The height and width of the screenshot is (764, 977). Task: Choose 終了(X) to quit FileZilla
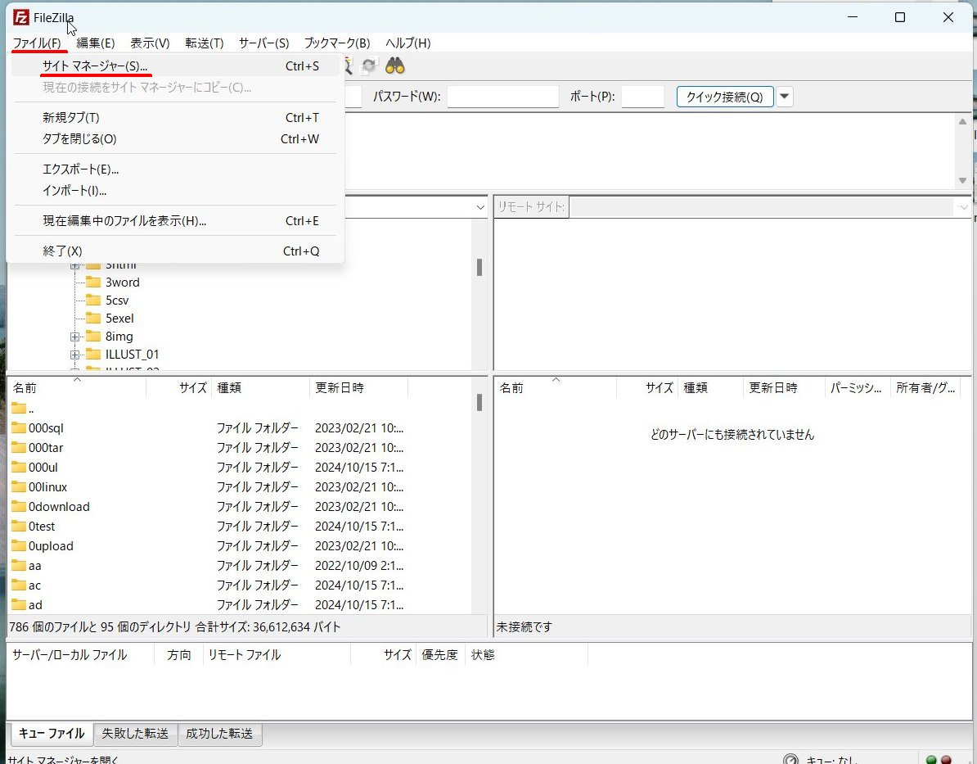point(176,251)
